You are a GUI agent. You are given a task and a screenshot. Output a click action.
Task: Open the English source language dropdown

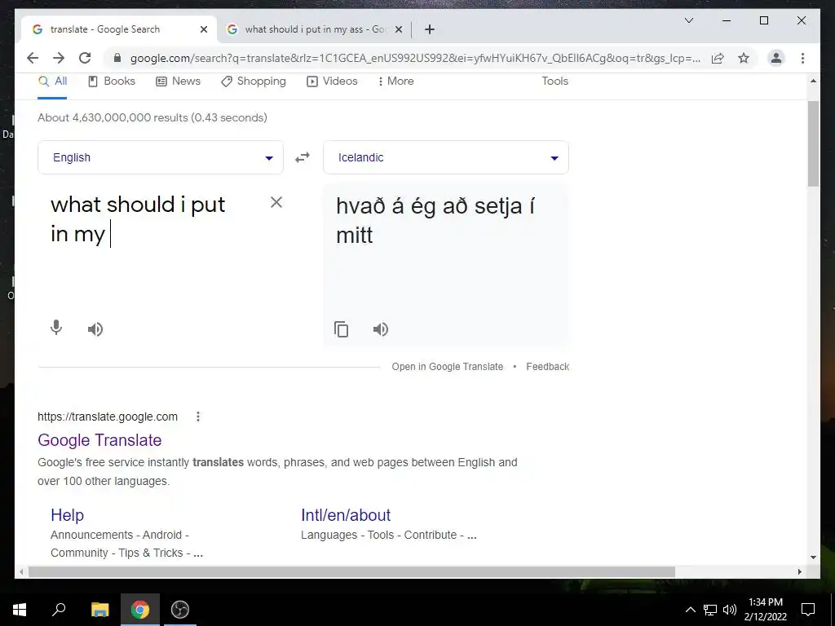point(161,157)
